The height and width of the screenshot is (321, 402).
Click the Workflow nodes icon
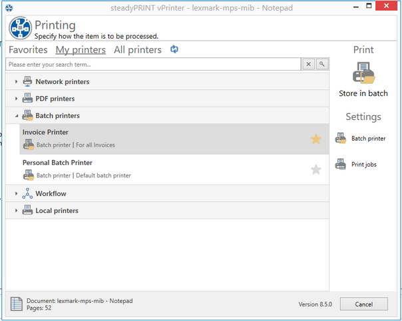pyautogui.click(x=27, y=194)
